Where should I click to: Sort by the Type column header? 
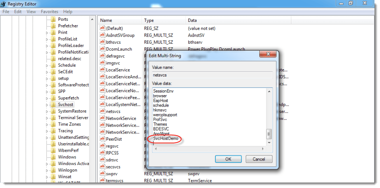pyautogui.click(x=149, y=20)
